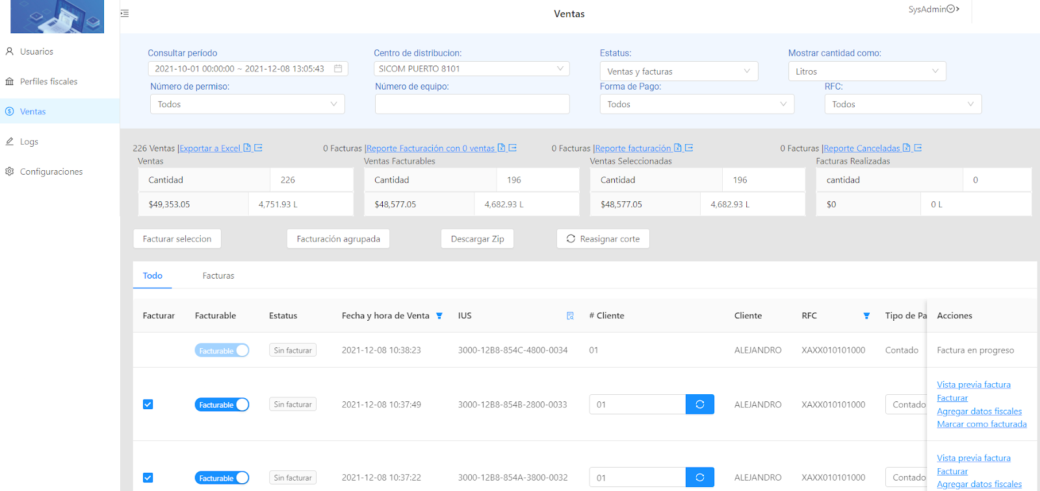Click Facturar seleccion button
The height and width of the screenshot is (491, 1040).
pyautogui.click(x=177, y=239)
